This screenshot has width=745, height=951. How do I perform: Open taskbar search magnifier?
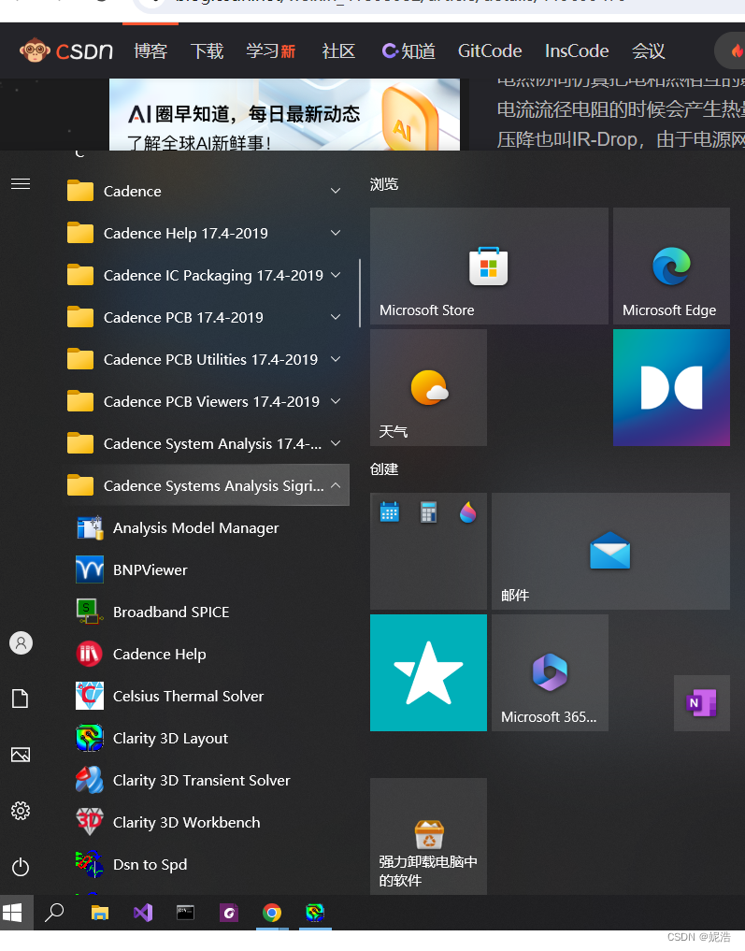click(x=54, y=912)
